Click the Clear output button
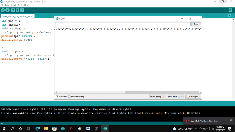The image size is (235, 132). point(193,97)
